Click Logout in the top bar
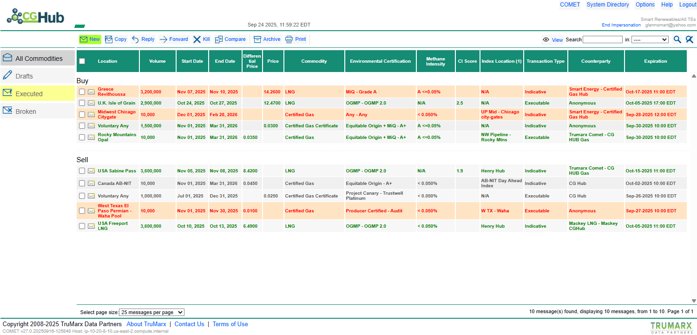The height and width of the screenshot is (335, 697). point(688,5)
